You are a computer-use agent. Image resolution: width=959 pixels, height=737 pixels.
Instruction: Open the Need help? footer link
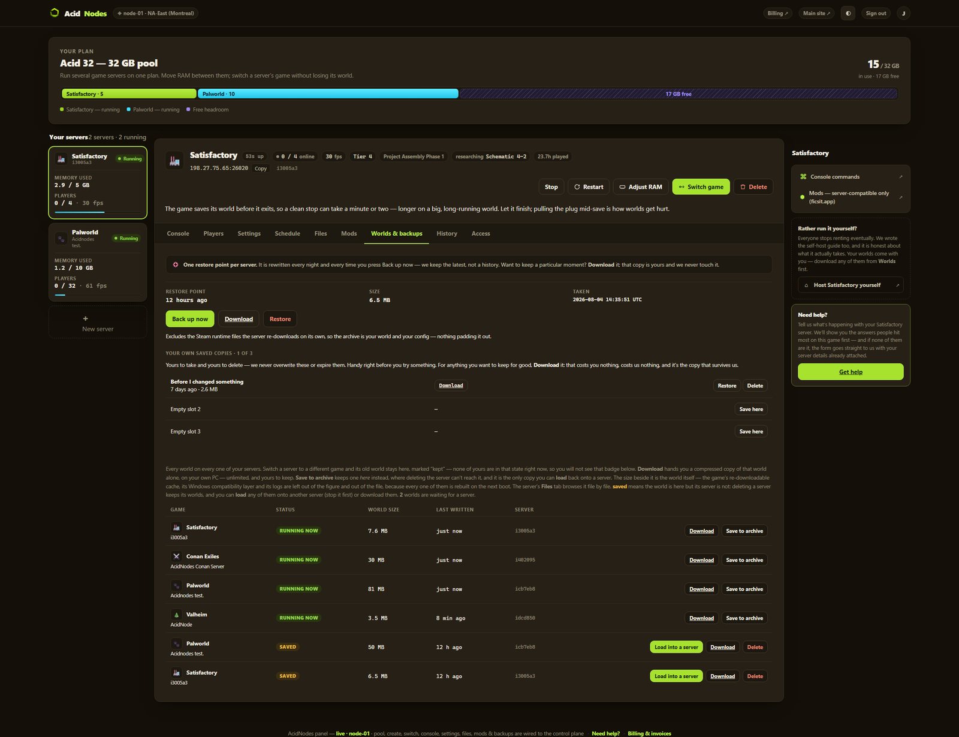[x=605, y=733]
